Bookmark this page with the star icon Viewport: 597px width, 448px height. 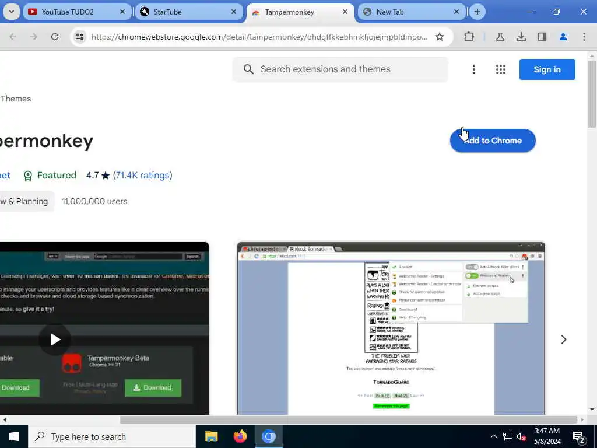point(440,37)
